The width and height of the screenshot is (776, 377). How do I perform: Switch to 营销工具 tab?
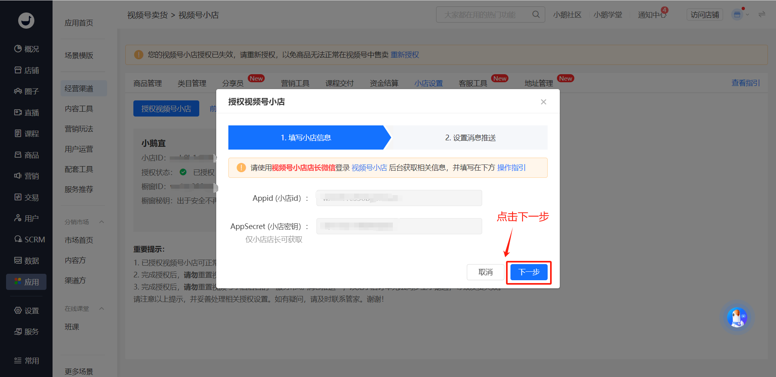point(295,83)
